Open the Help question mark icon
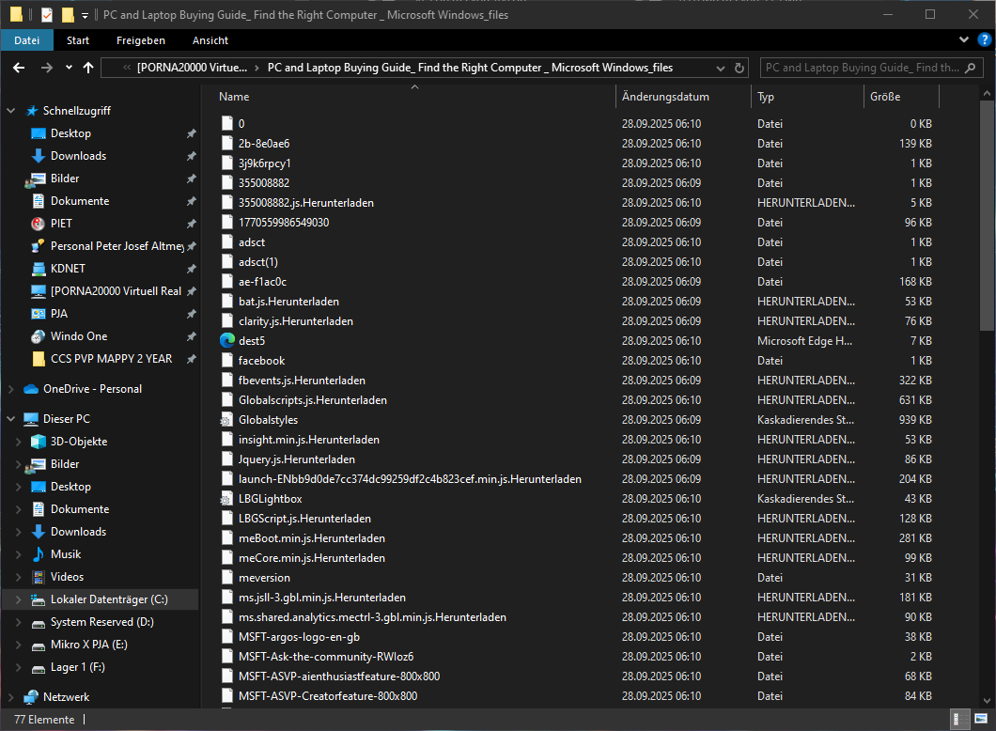The height and width of the screenshot is (731, 996). click(984, 40)
